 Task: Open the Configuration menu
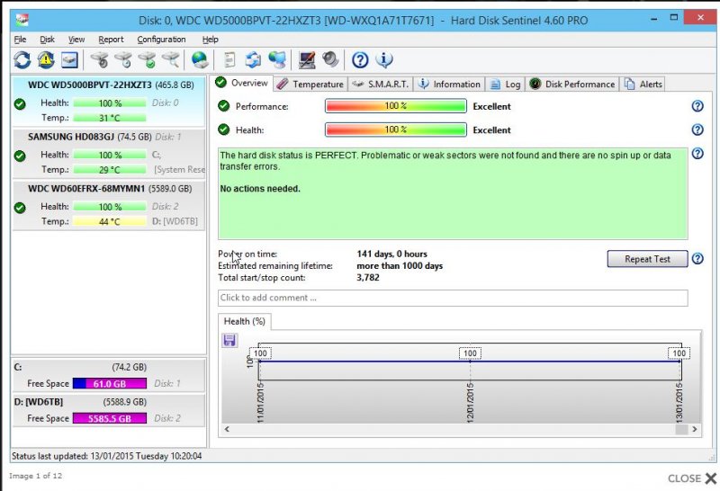tap(161, 40)
